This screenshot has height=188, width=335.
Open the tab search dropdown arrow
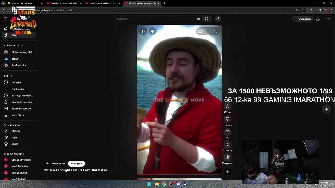pyautogui.click(x=3, y=3)
